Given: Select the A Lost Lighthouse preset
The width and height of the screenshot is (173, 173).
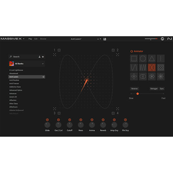Looking at the screenshot, I should point(16,70).
